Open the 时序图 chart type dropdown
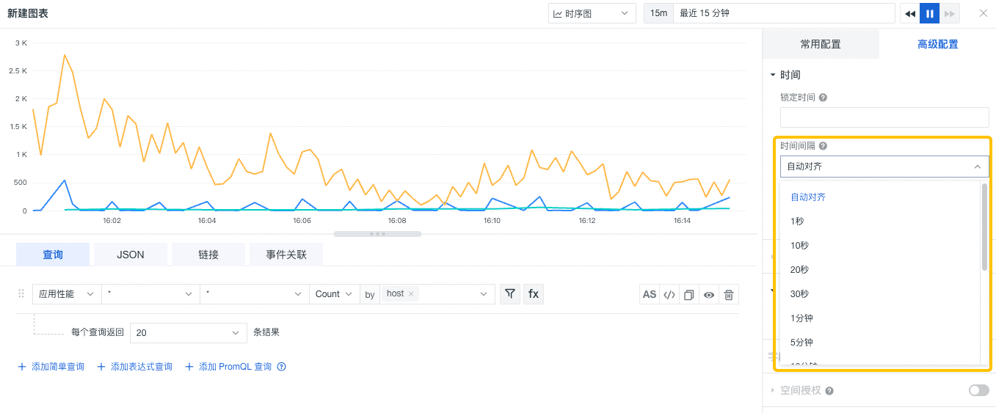 [x=592, y=13]
